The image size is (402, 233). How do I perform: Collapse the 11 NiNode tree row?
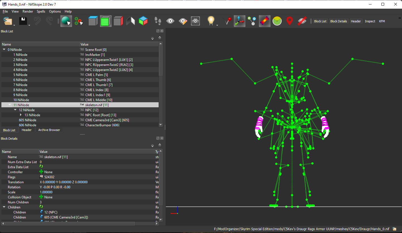[x=10, y=105]
